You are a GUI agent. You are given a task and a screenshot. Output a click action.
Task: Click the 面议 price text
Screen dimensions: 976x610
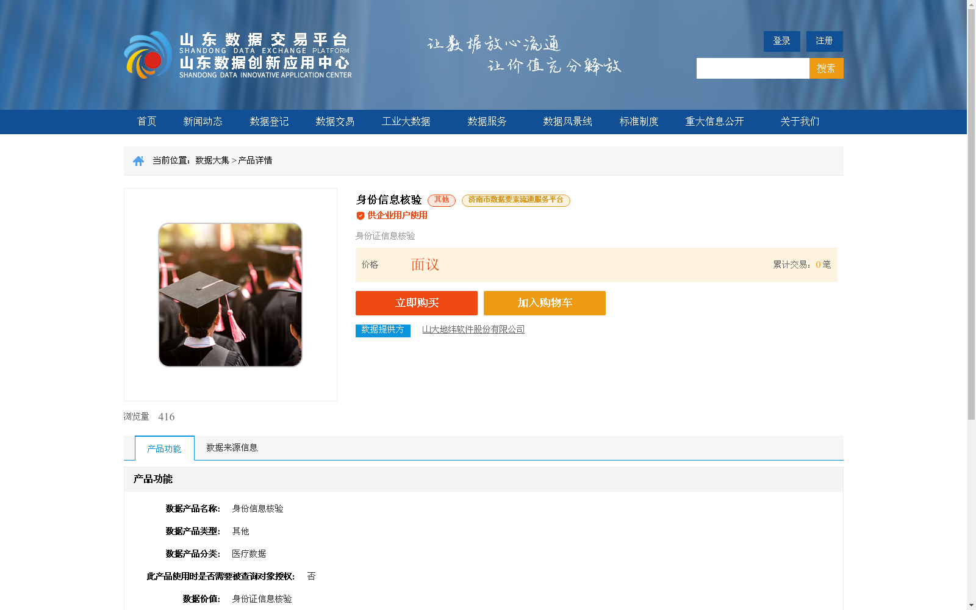425,265
